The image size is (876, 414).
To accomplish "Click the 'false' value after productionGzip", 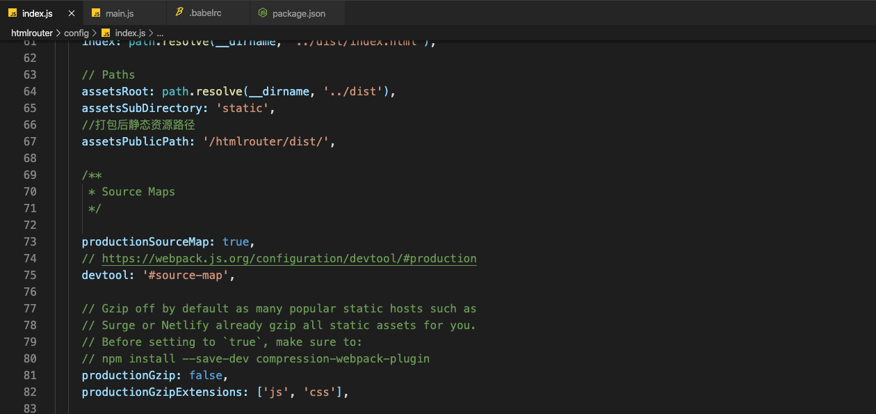I will 206,375.
